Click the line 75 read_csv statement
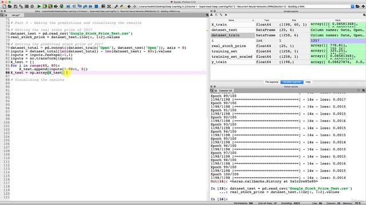This screenshot has width=366, height=205. 71,34
